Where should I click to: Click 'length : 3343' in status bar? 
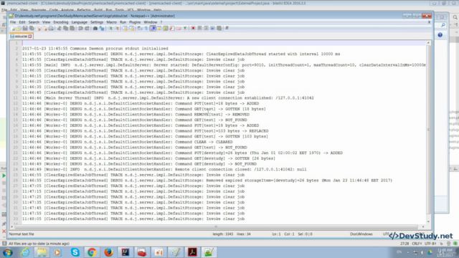223,234
